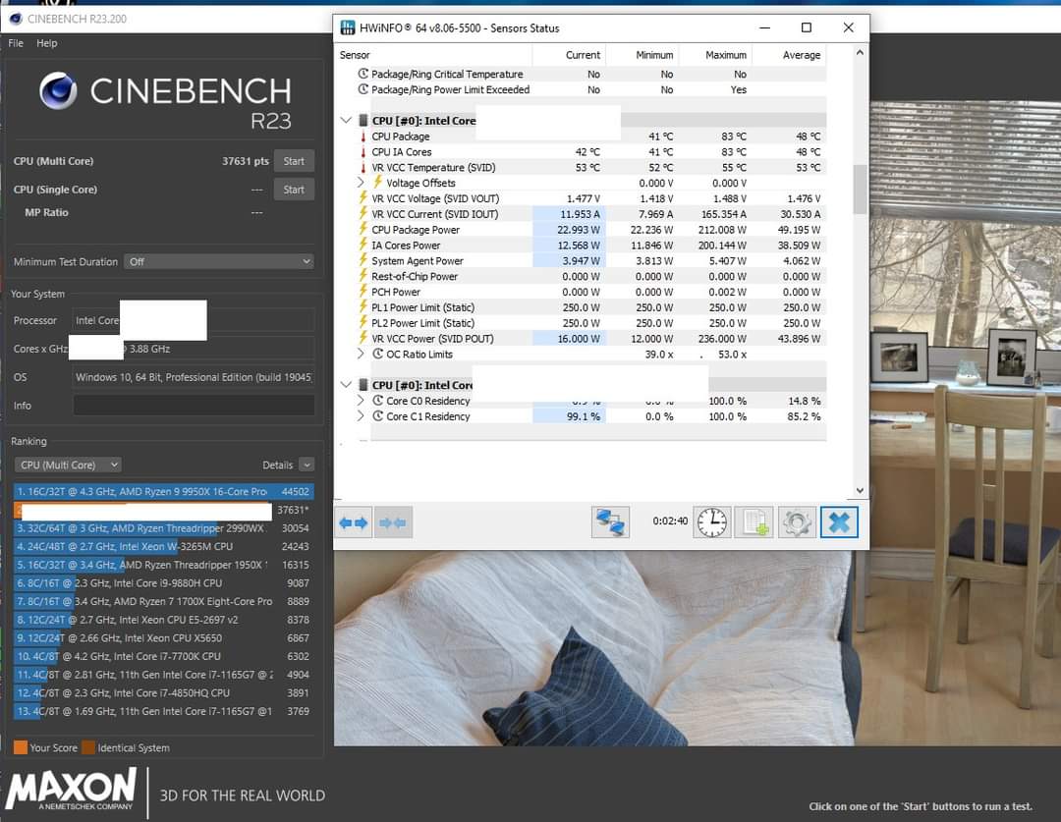The height and width of the screenshot is (822, 1061).
Task: Click the Identical System brown legend swatch
Action: 88,747
